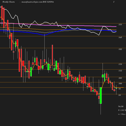
Task: Click the 132 price axis label
Action: tap(120, 49)
